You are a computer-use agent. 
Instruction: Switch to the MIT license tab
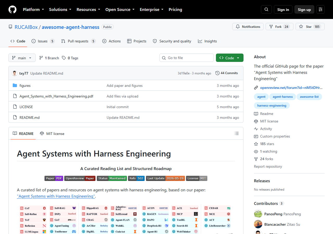tap(52, 133)
